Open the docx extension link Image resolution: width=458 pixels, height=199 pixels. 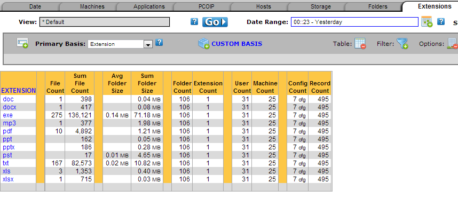point(10,107)
